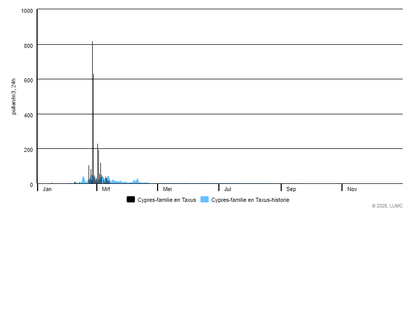Click the 400 y-axis tick label
412x309 pixels.
tap(28, 115)
